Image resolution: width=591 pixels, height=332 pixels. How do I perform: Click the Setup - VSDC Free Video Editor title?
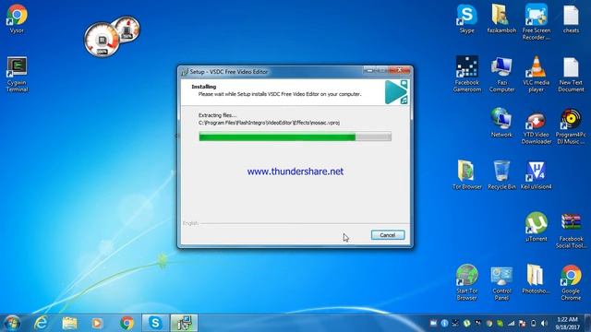click(x=228, y=72)
